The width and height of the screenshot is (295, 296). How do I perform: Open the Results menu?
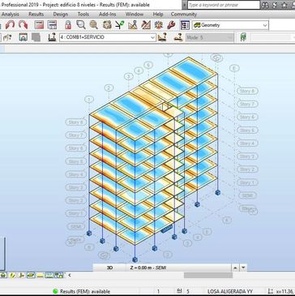click(x=36, y=15)
